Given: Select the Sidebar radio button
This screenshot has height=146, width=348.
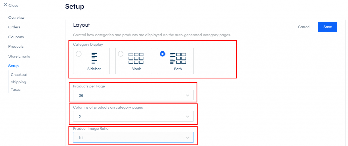Looking at the screenshot, I should tap(79, 54).
